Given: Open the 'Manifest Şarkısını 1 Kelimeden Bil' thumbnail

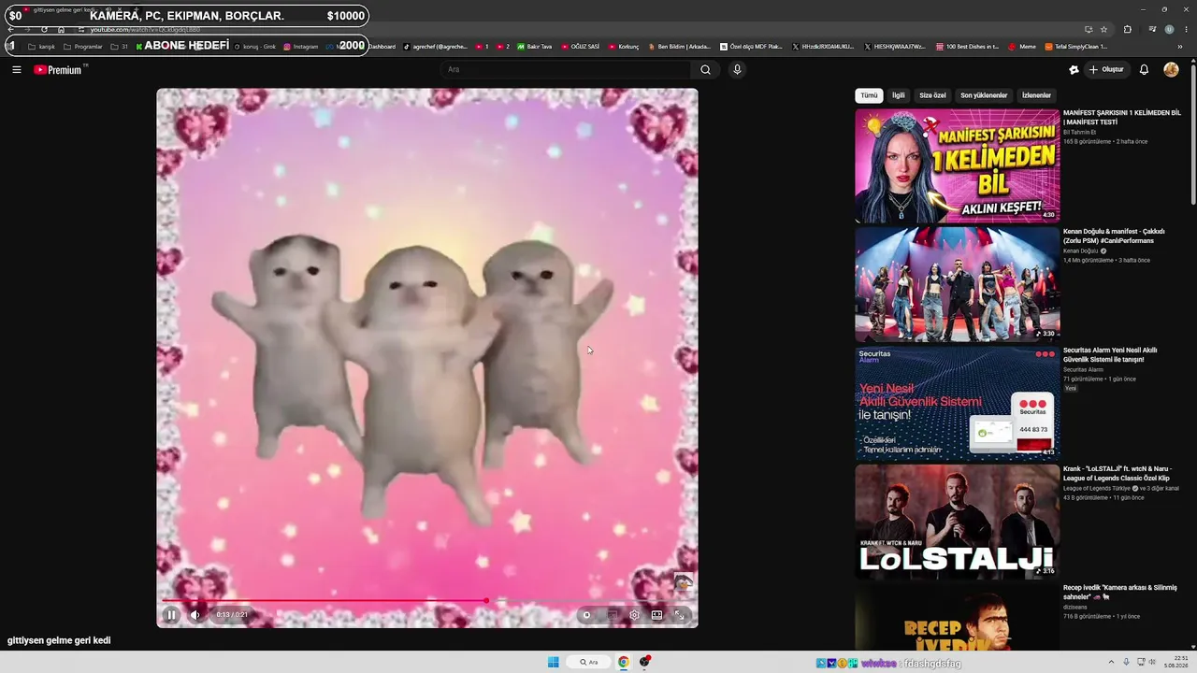Looking at the screenshot, I should coord(957,165).
